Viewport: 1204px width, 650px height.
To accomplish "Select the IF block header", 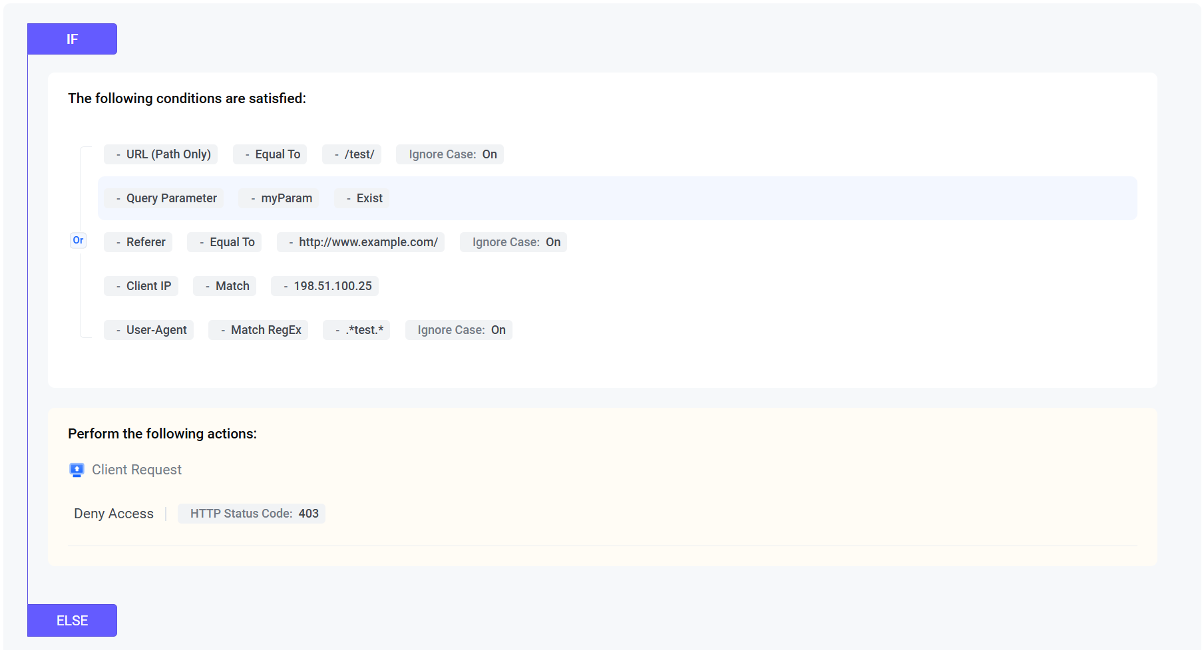I will (72, 39).
